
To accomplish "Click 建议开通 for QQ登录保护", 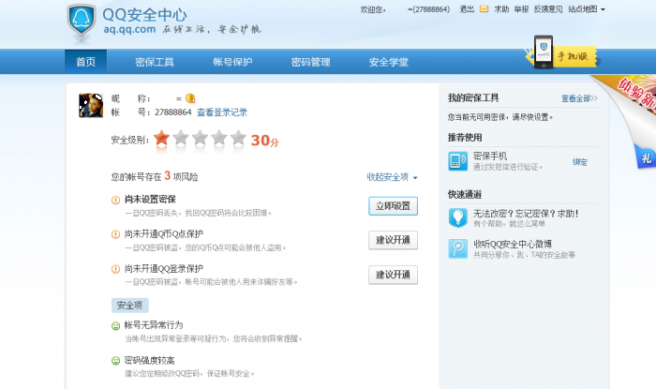I will point(393,275).
